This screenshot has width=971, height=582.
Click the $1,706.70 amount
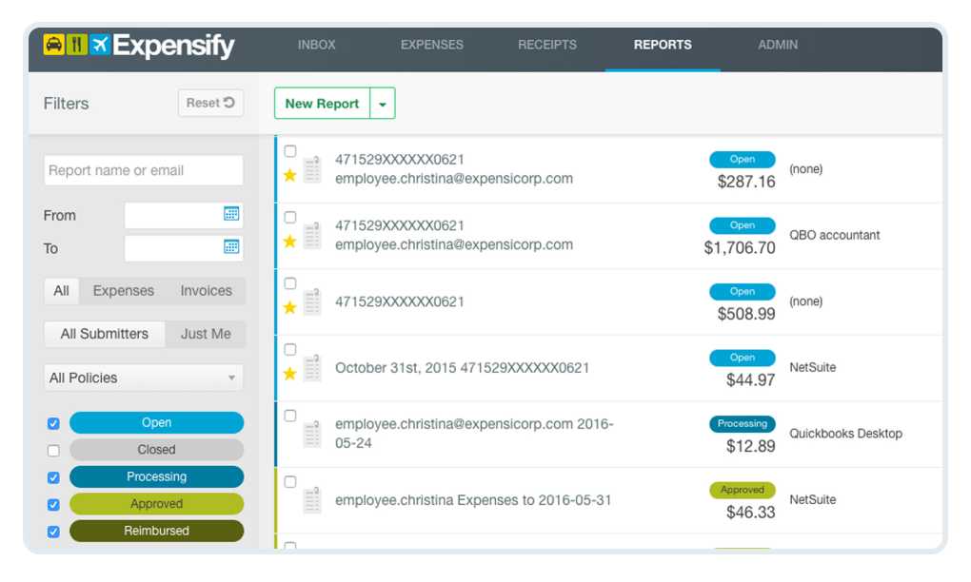pos(740,248)
